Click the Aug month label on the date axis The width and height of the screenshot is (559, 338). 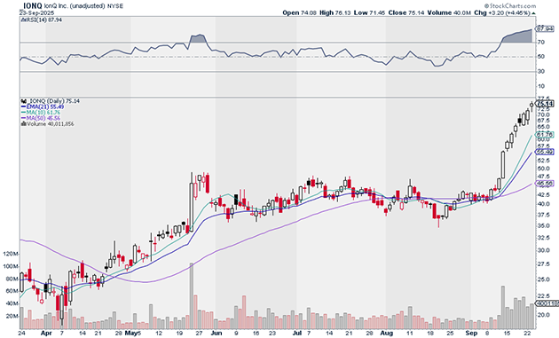(x=387, y=334)
